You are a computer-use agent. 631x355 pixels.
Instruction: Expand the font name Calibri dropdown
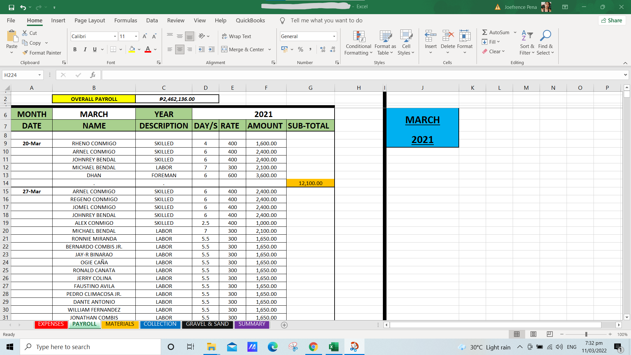[115, 36]
